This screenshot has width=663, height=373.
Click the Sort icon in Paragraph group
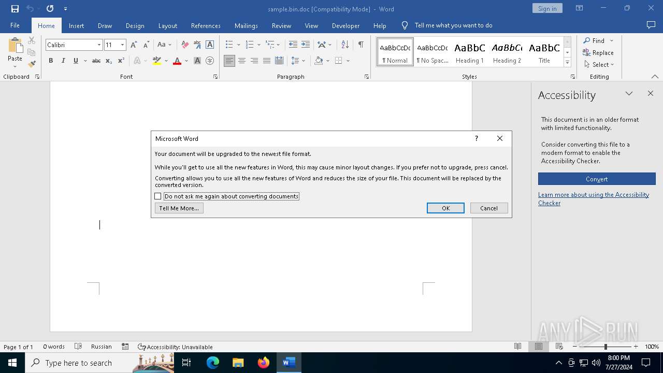click(345, 45)
